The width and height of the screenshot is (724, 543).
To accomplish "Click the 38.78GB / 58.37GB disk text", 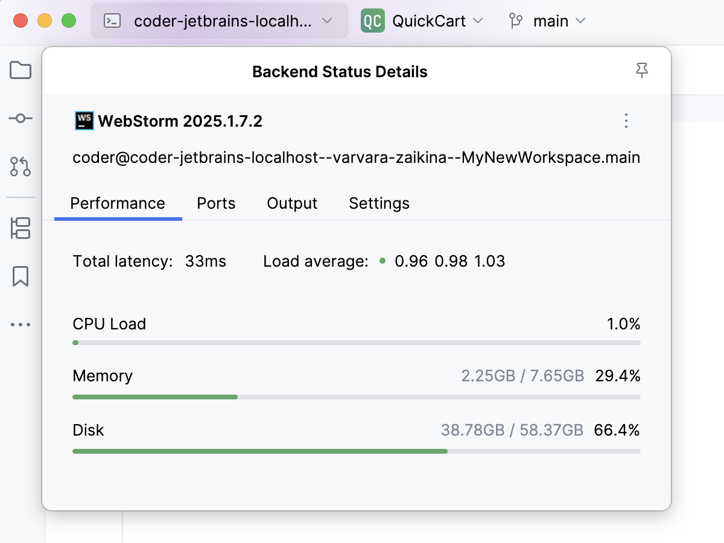I will pyautogui.click(x=512, y=430).
